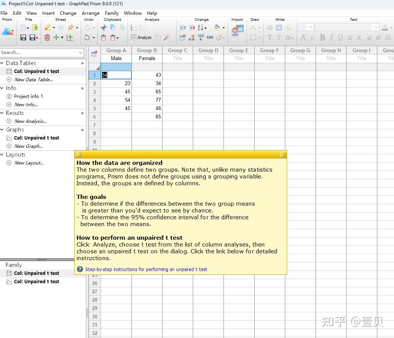Screen dimensions: 394x338
Task: Open the font size dropdown
Action: point(311,27)
